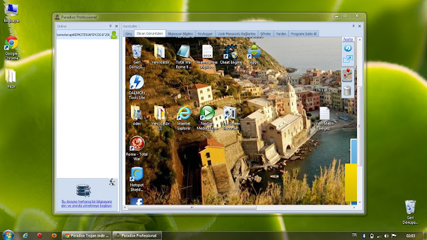Screen dimensions: 427x240
Task: Click the Action Center flag tray icon
Action: 394,235
